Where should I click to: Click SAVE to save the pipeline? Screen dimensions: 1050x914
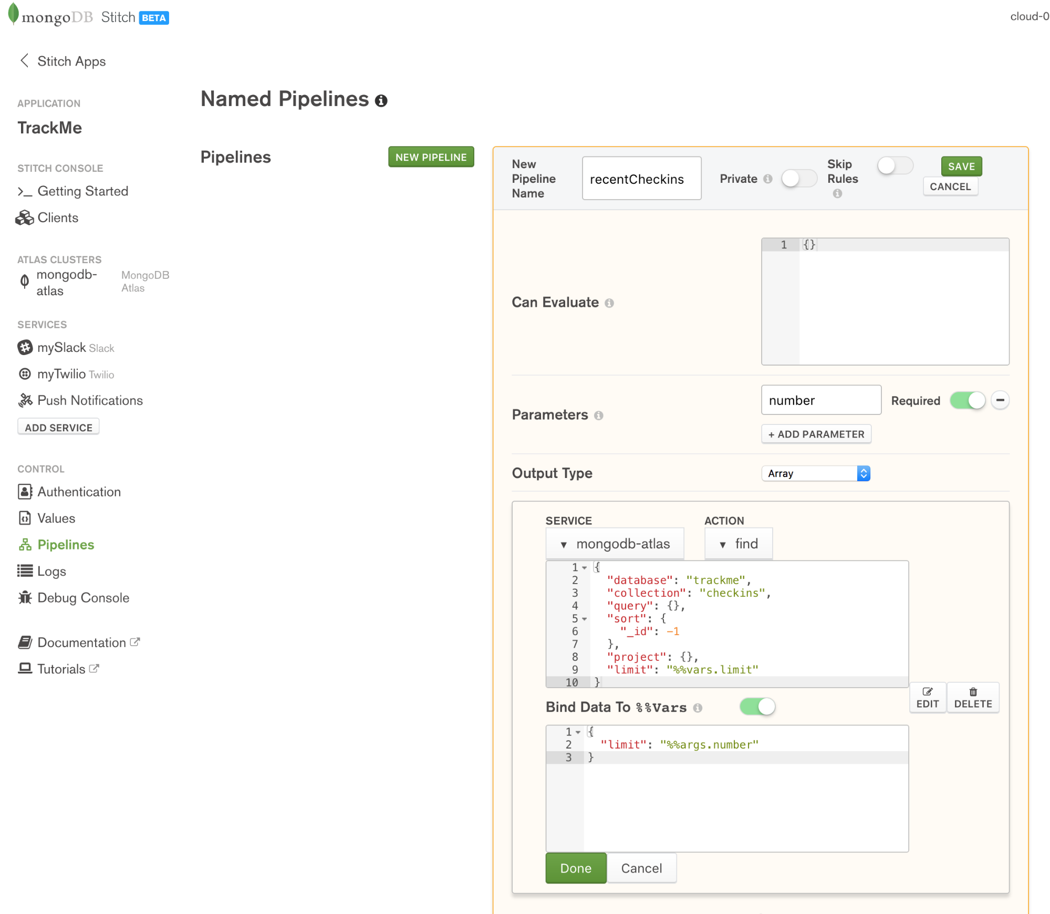[961, 166]
